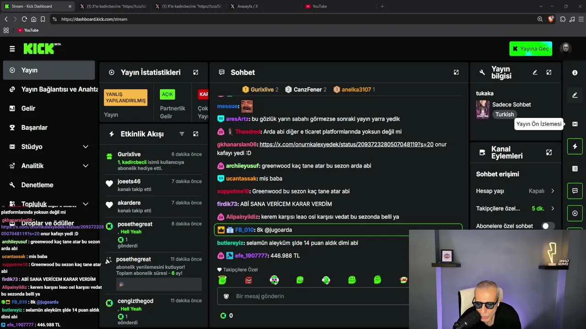Go to the browser home page icon
This screenshot has width=586, height=329.
click(33, 19)
